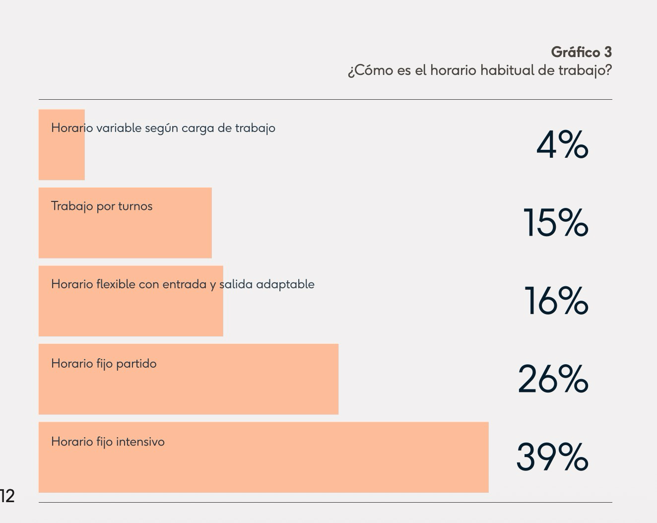Click the question "¿Cómo es el horario habitual de trabajo?"
657x523 pixels.
[x=479, y=70]
